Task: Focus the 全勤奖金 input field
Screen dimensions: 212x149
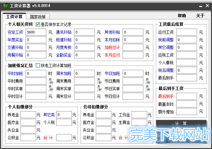Action: [x=84, y=55]
